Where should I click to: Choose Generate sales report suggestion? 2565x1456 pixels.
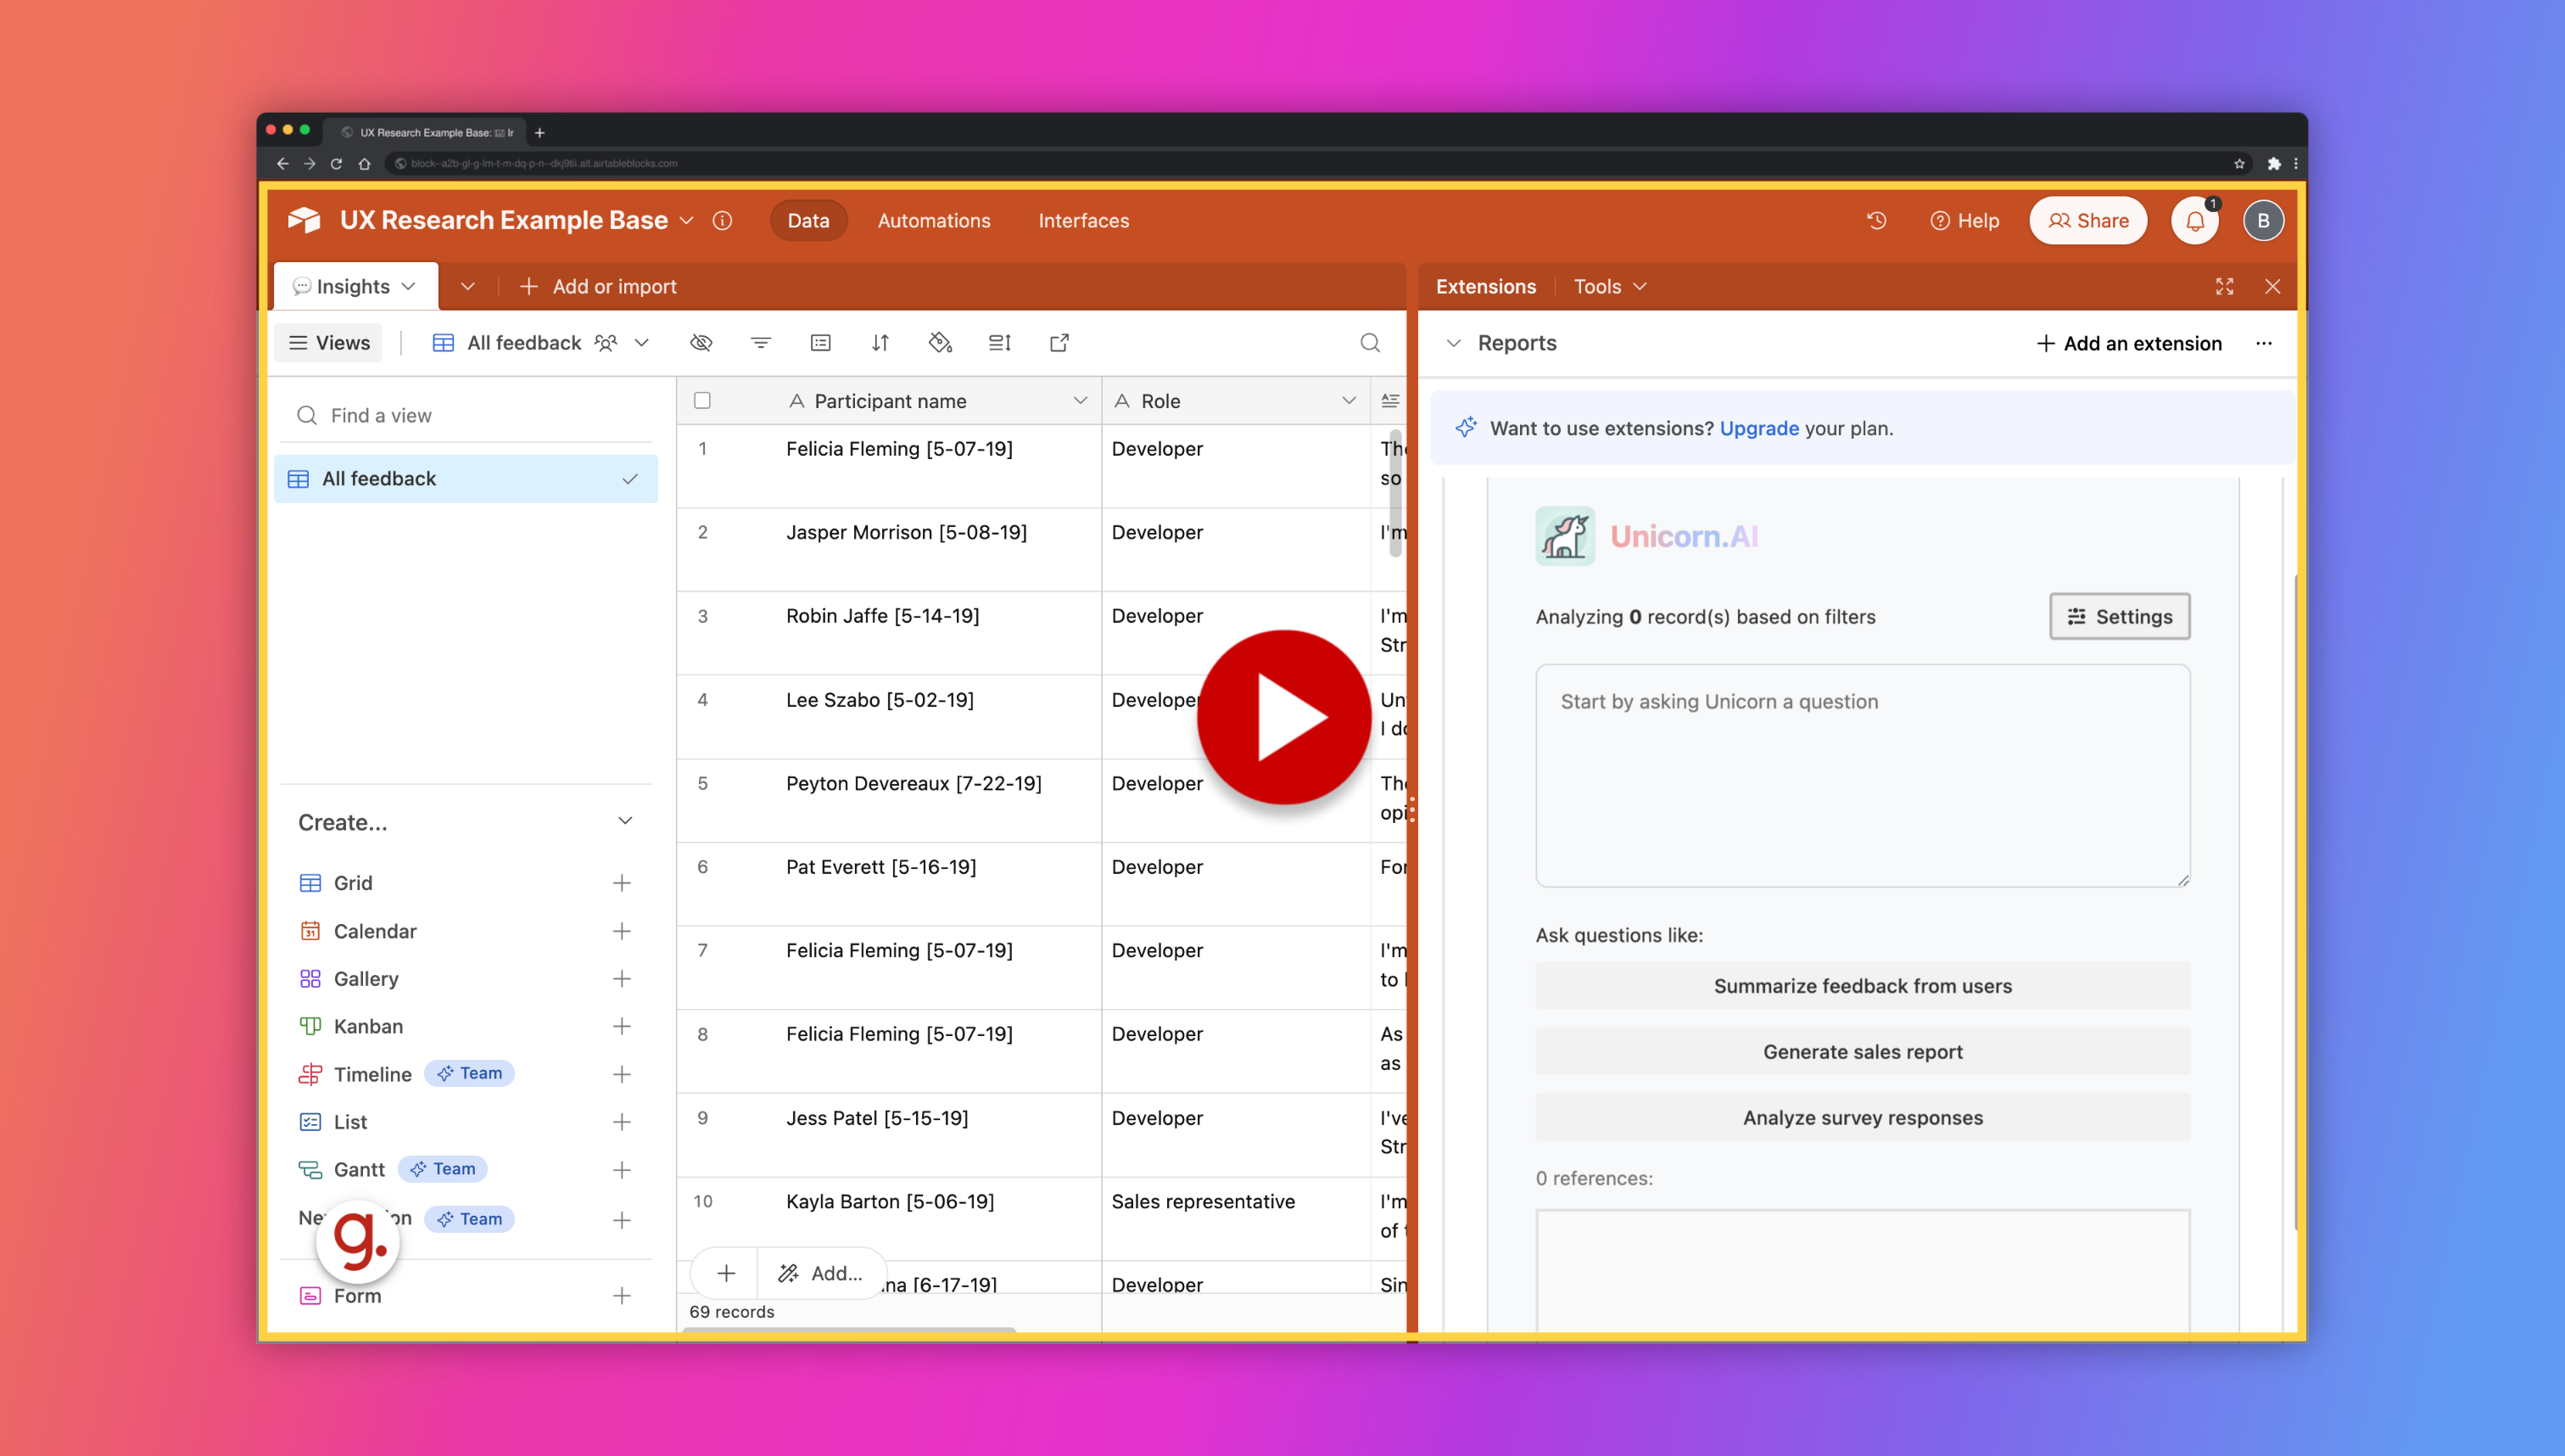pos(1863,1052)
